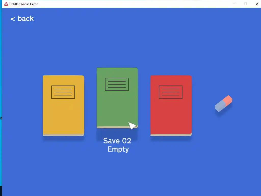Click the 'Save 02' label text
The height and width of the screenshot is (196, 261).
[x=117, y=141]
